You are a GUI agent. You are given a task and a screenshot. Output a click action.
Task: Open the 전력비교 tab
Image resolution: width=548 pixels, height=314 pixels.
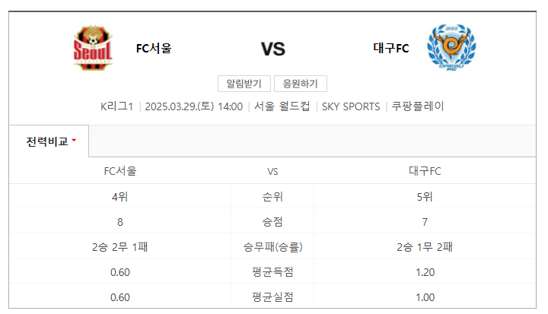(47, 141)
